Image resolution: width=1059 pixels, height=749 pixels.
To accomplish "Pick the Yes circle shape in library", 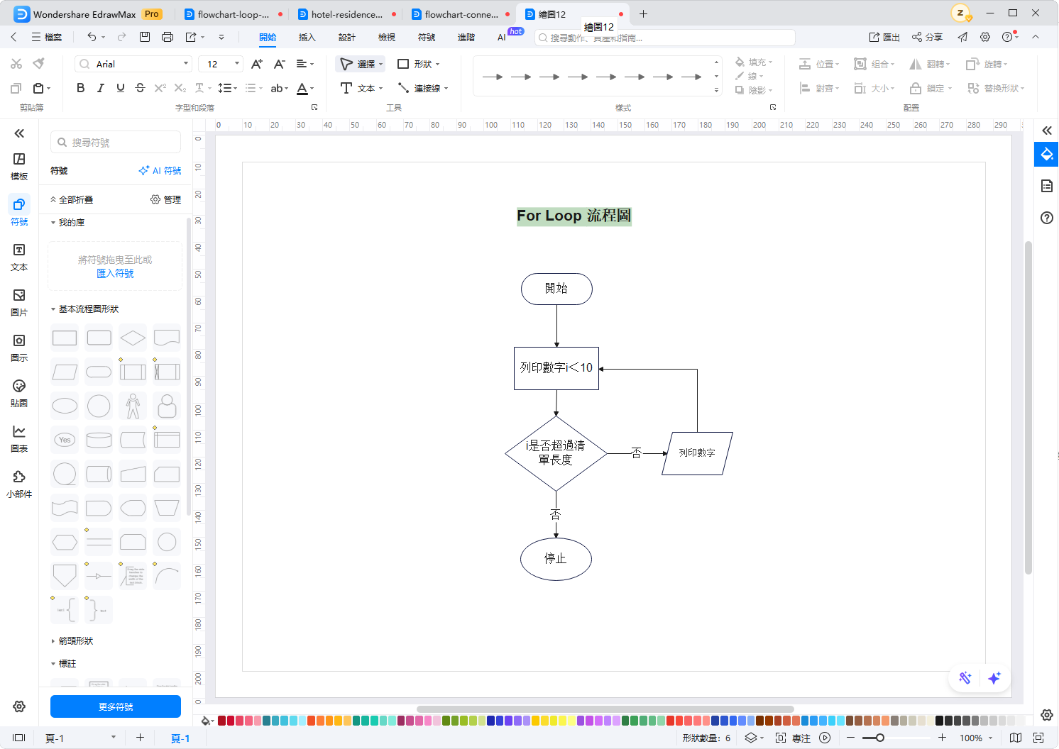I will coord(65,440).
